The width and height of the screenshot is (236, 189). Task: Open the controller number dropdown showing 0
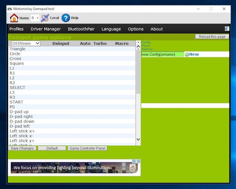click(x=35, y=18)
